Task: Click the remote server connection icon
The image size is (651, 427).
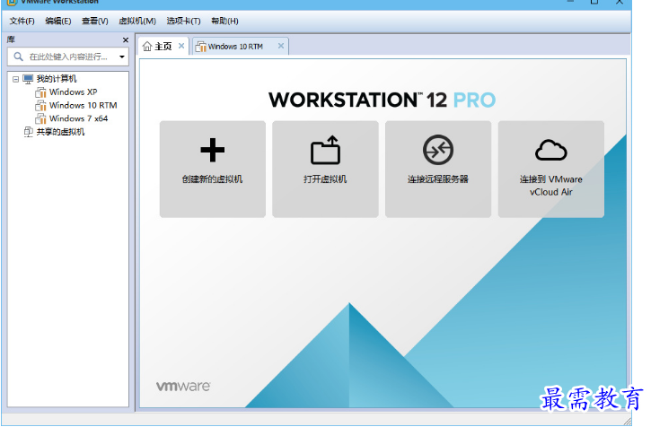Action: tap(438, 150)
